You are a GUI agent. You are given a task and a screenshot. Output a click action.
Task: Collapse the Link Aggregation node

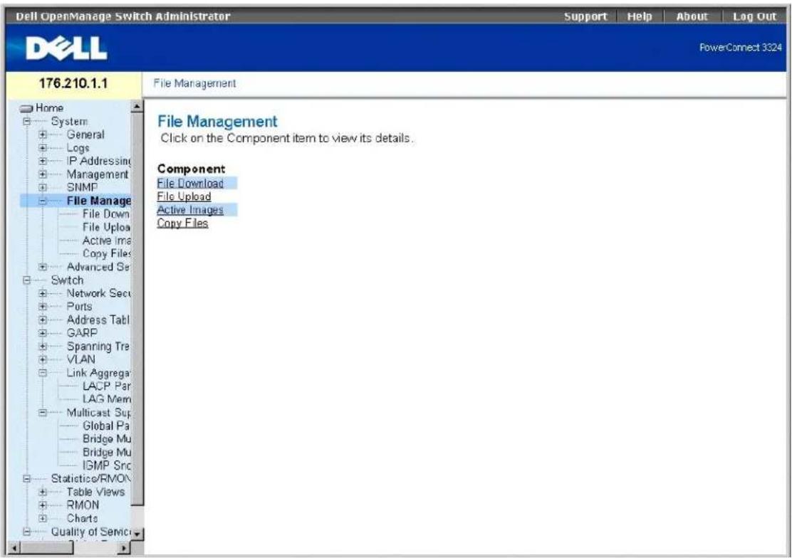point(43,373)
